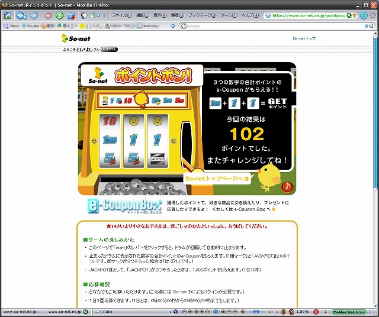Reload the page with green Reload icon

click(x=59, y=16)
